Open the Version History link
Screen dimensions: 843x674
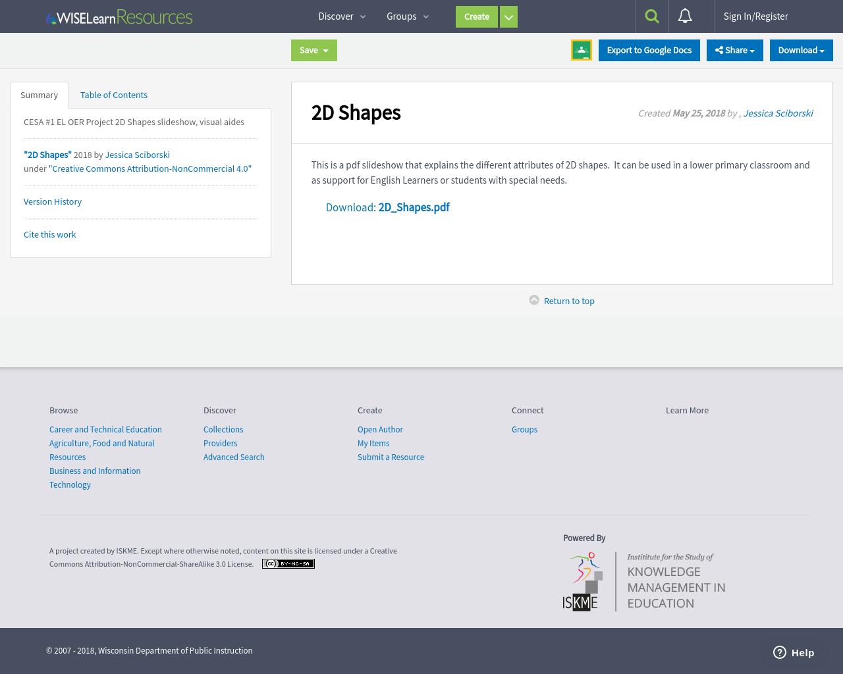pos(52,201)
